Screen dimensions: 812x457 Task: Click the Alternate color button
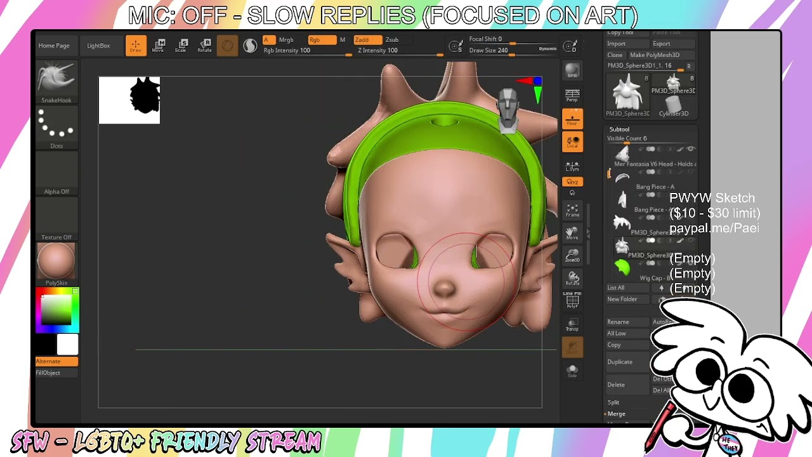click(56, 361)
